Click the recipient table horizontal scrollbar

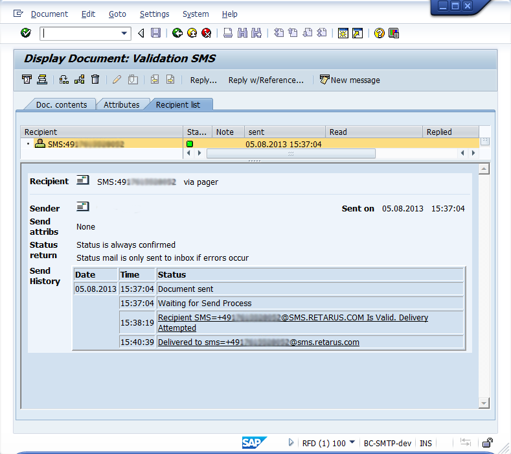point(290,154)
